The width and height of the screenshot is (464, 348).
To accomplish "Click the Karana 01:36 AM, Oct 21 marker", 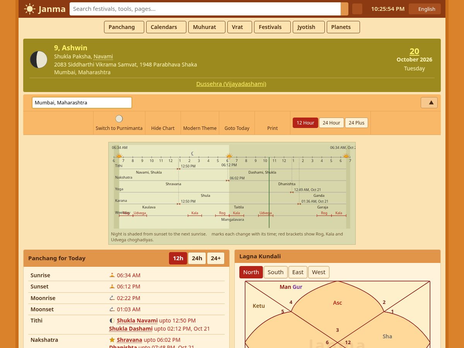I will tap(299, 204).
